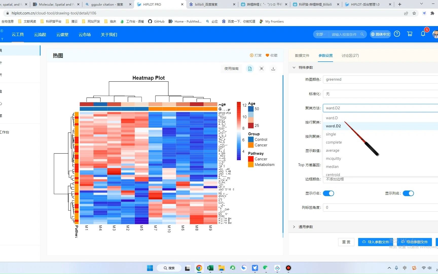Click the fullscreen view icon above heatmap
Screen dimensions: 438x274
point(262,69)
